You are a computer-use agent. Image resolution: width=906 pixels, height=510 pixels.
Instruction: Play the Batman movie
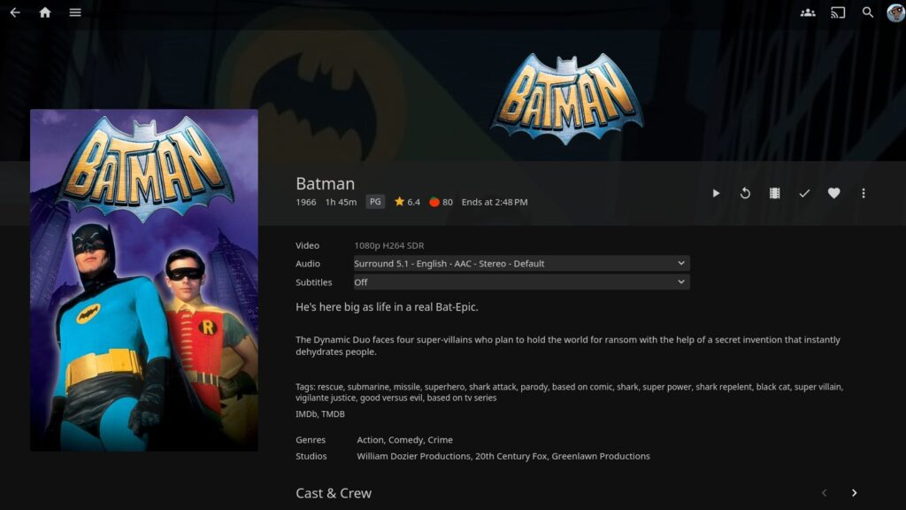point(716,193)
